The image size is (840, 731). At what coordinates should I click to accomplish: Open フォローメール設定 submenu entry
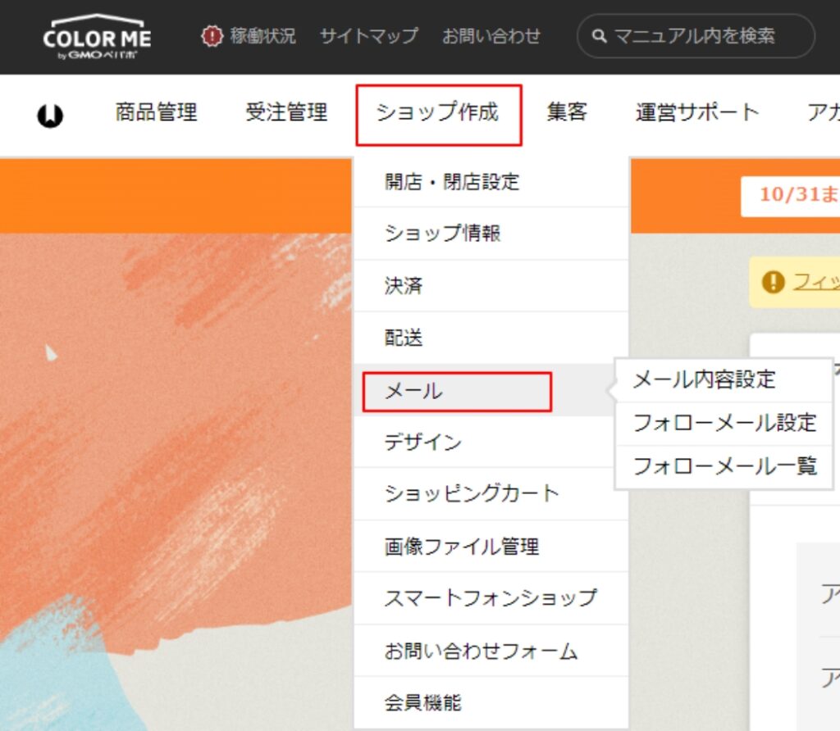coord(724,423)
